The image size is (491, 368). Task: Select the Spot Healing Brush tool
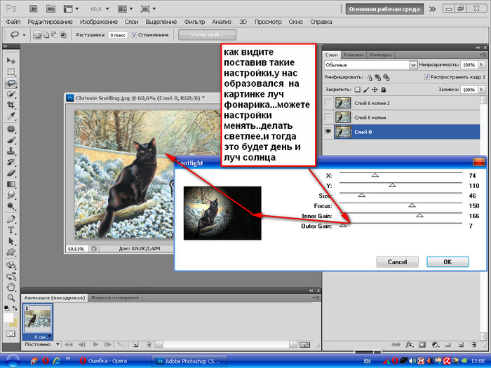tap(11, 129)
